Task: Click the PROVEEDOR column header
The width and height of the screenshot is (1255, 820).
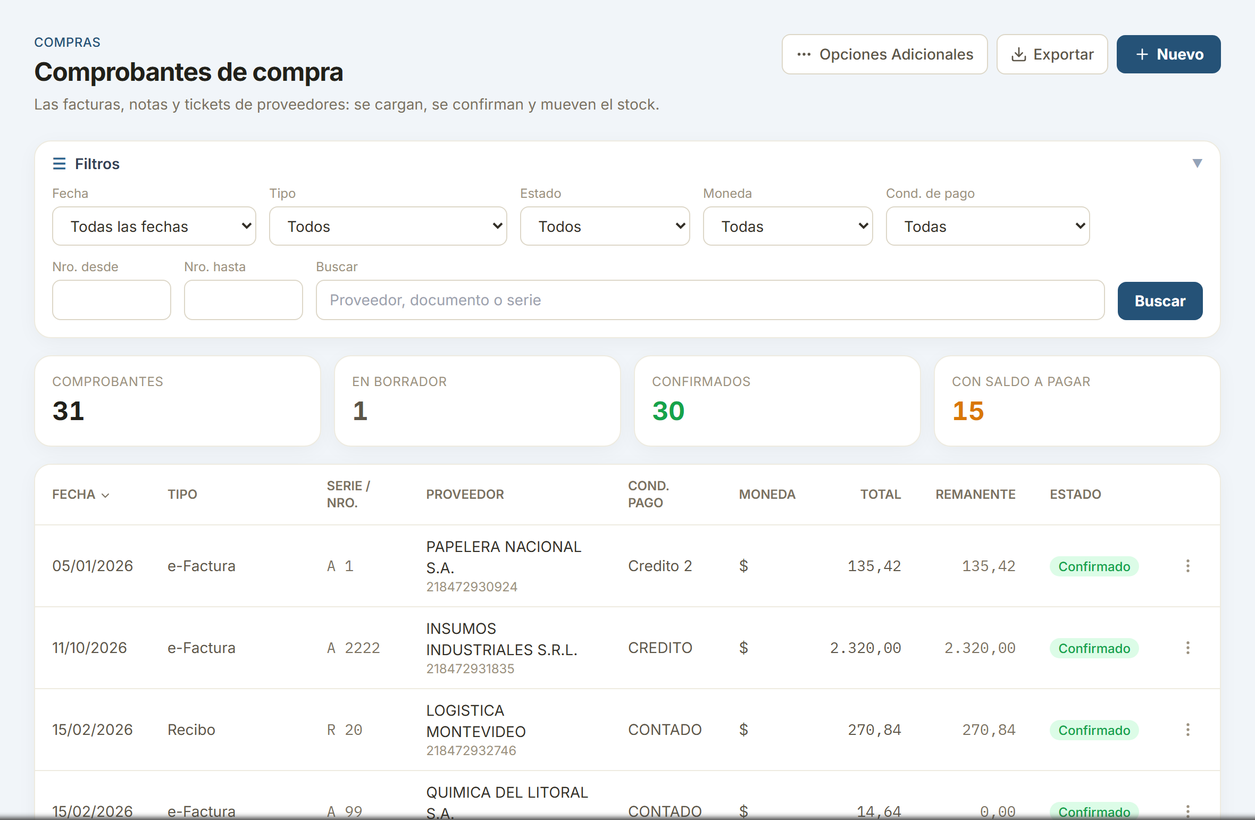Action: pyautogui.click(x=465, y=495)
